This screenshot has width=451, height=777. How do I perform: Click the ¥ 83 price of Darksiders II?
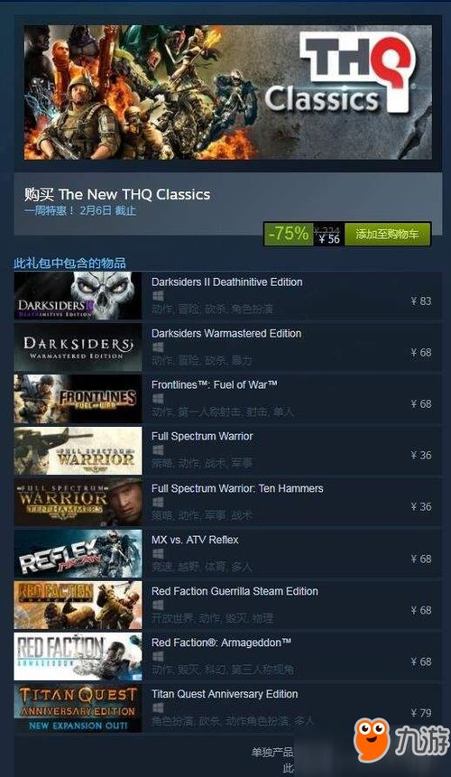coord(421,301)
